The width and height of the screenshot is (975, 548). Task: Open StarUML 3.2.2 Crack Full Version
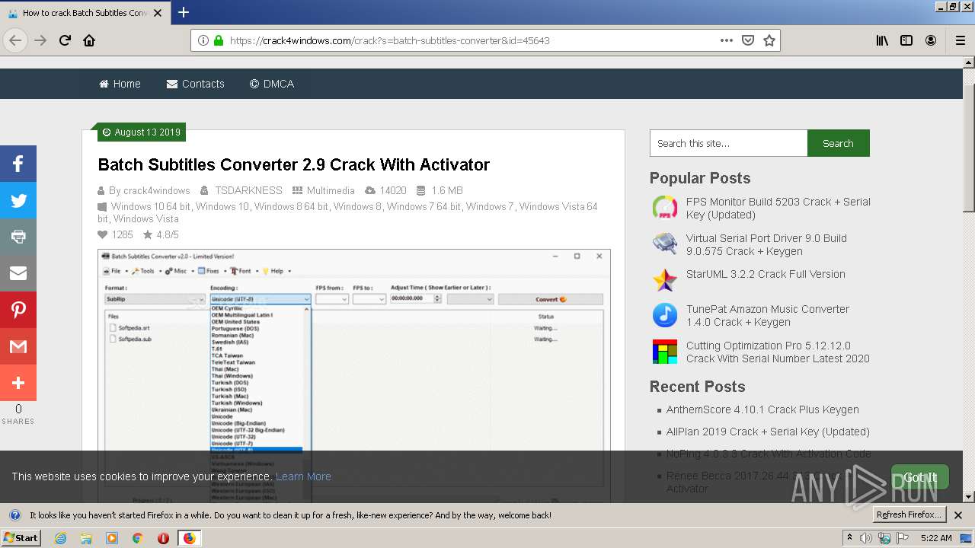766,274
